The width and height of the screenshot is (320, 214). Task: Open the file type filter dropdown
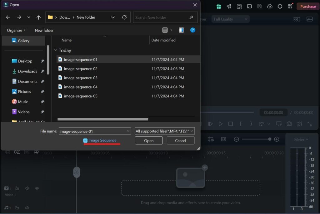pos(164,131)
